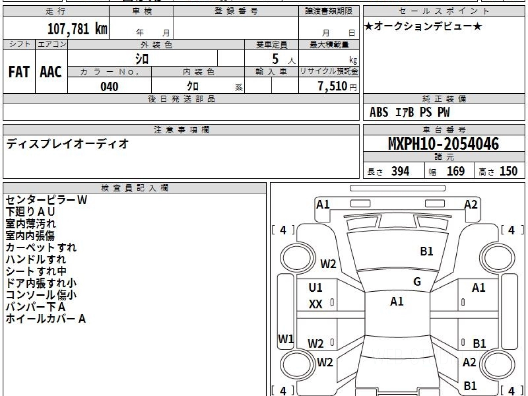This screenshot has width=528, height=396.
Task: Select the FAT shift type cell
Action: pyautogui.click(x=19, y=72)
